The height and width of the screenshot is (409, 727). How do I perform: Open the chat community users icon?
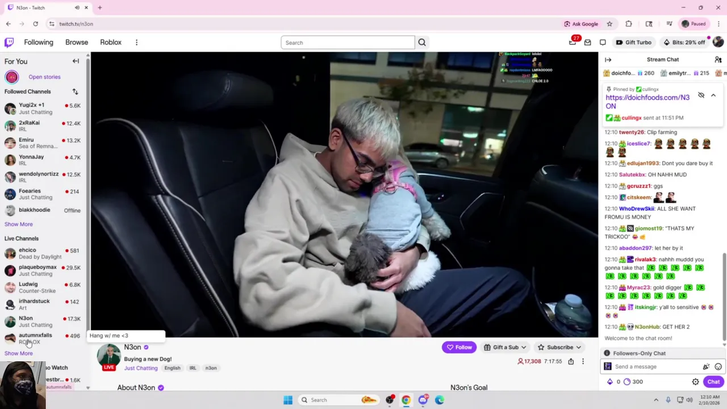click(718, 60)
